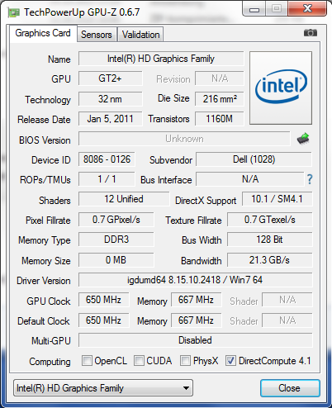
Task: Switch to the Sensors tab
Action: coord(97,35)
